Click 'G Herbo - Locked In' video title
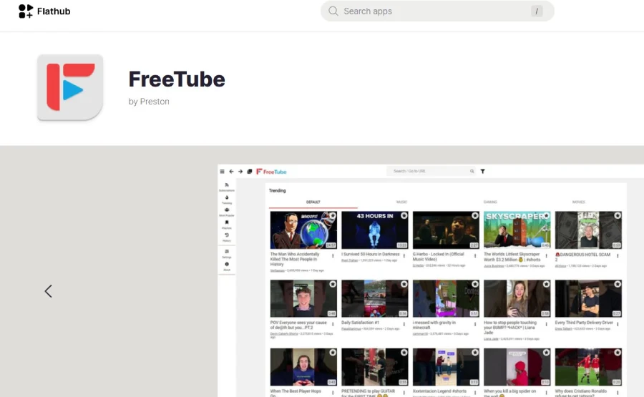 (438, 257)
